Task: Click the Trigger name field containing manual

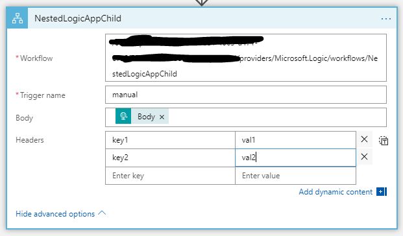Action: click(x=246, y=95)
